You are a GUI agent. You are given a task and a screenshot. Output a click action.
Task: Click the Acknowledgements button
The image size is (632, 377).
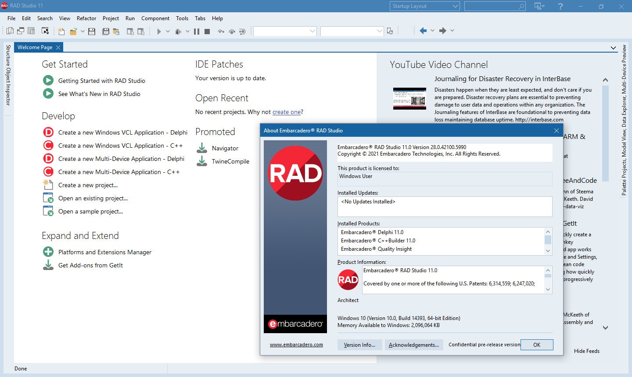click(414, 345)
